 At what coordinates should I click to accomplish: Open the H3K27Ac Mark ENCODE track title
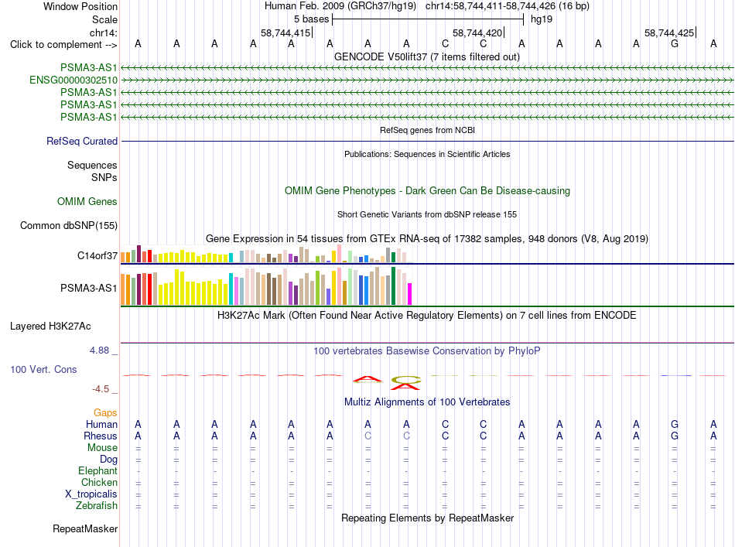point(426,315)
